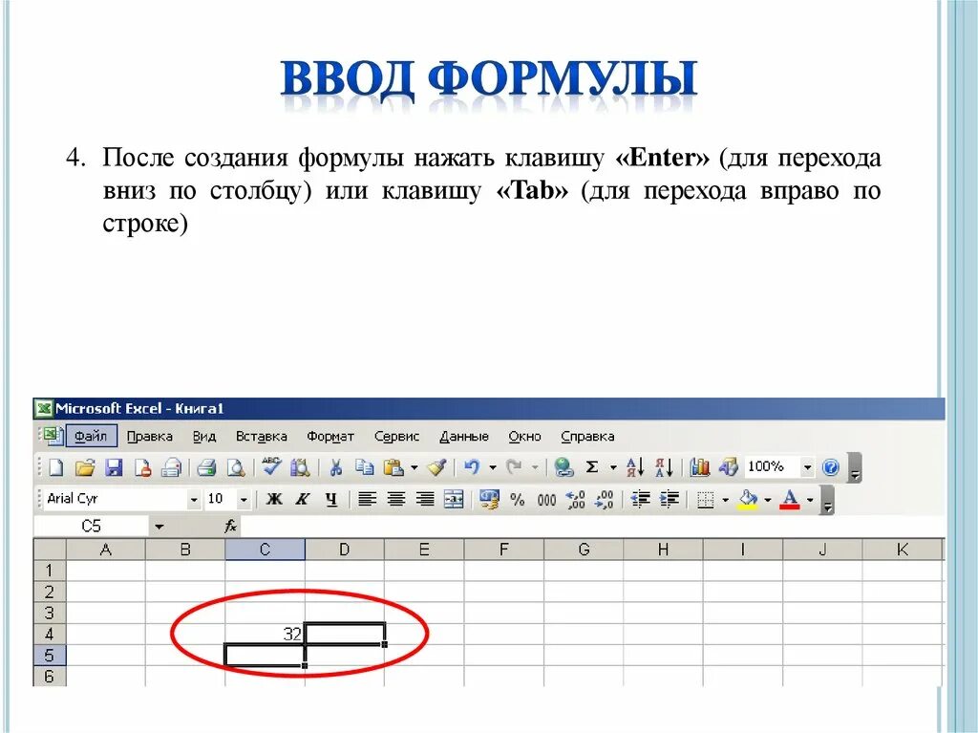
Task: Toggle center alignment
Action: point(395,500)
